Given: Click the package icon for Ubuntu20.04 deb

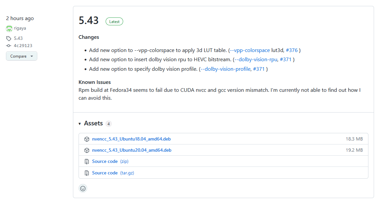Looking at the screenshot, I should coord(87,150).
